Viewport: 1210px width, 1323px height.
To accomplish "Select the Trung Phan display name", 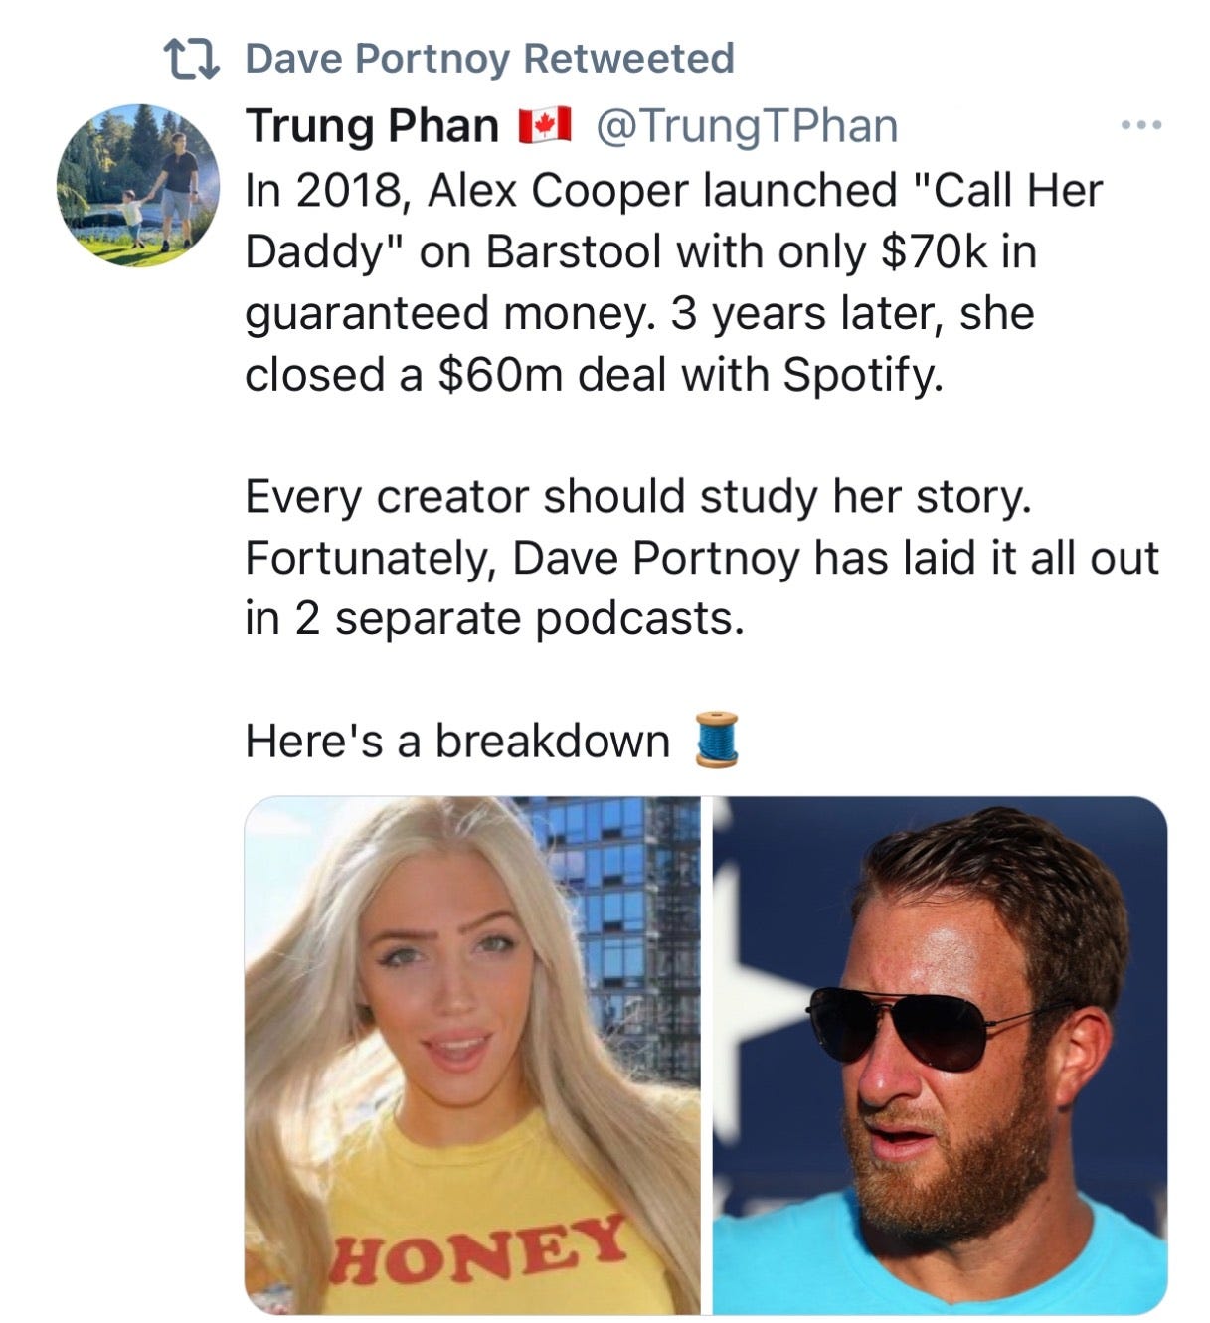I will tap(372, 125).
